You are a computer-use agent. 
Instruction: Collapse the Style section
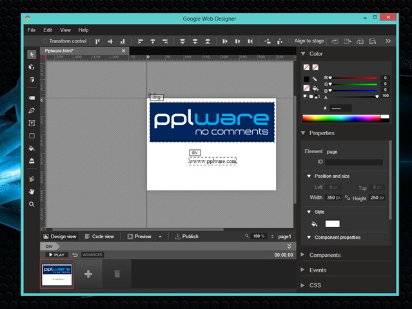309,212
